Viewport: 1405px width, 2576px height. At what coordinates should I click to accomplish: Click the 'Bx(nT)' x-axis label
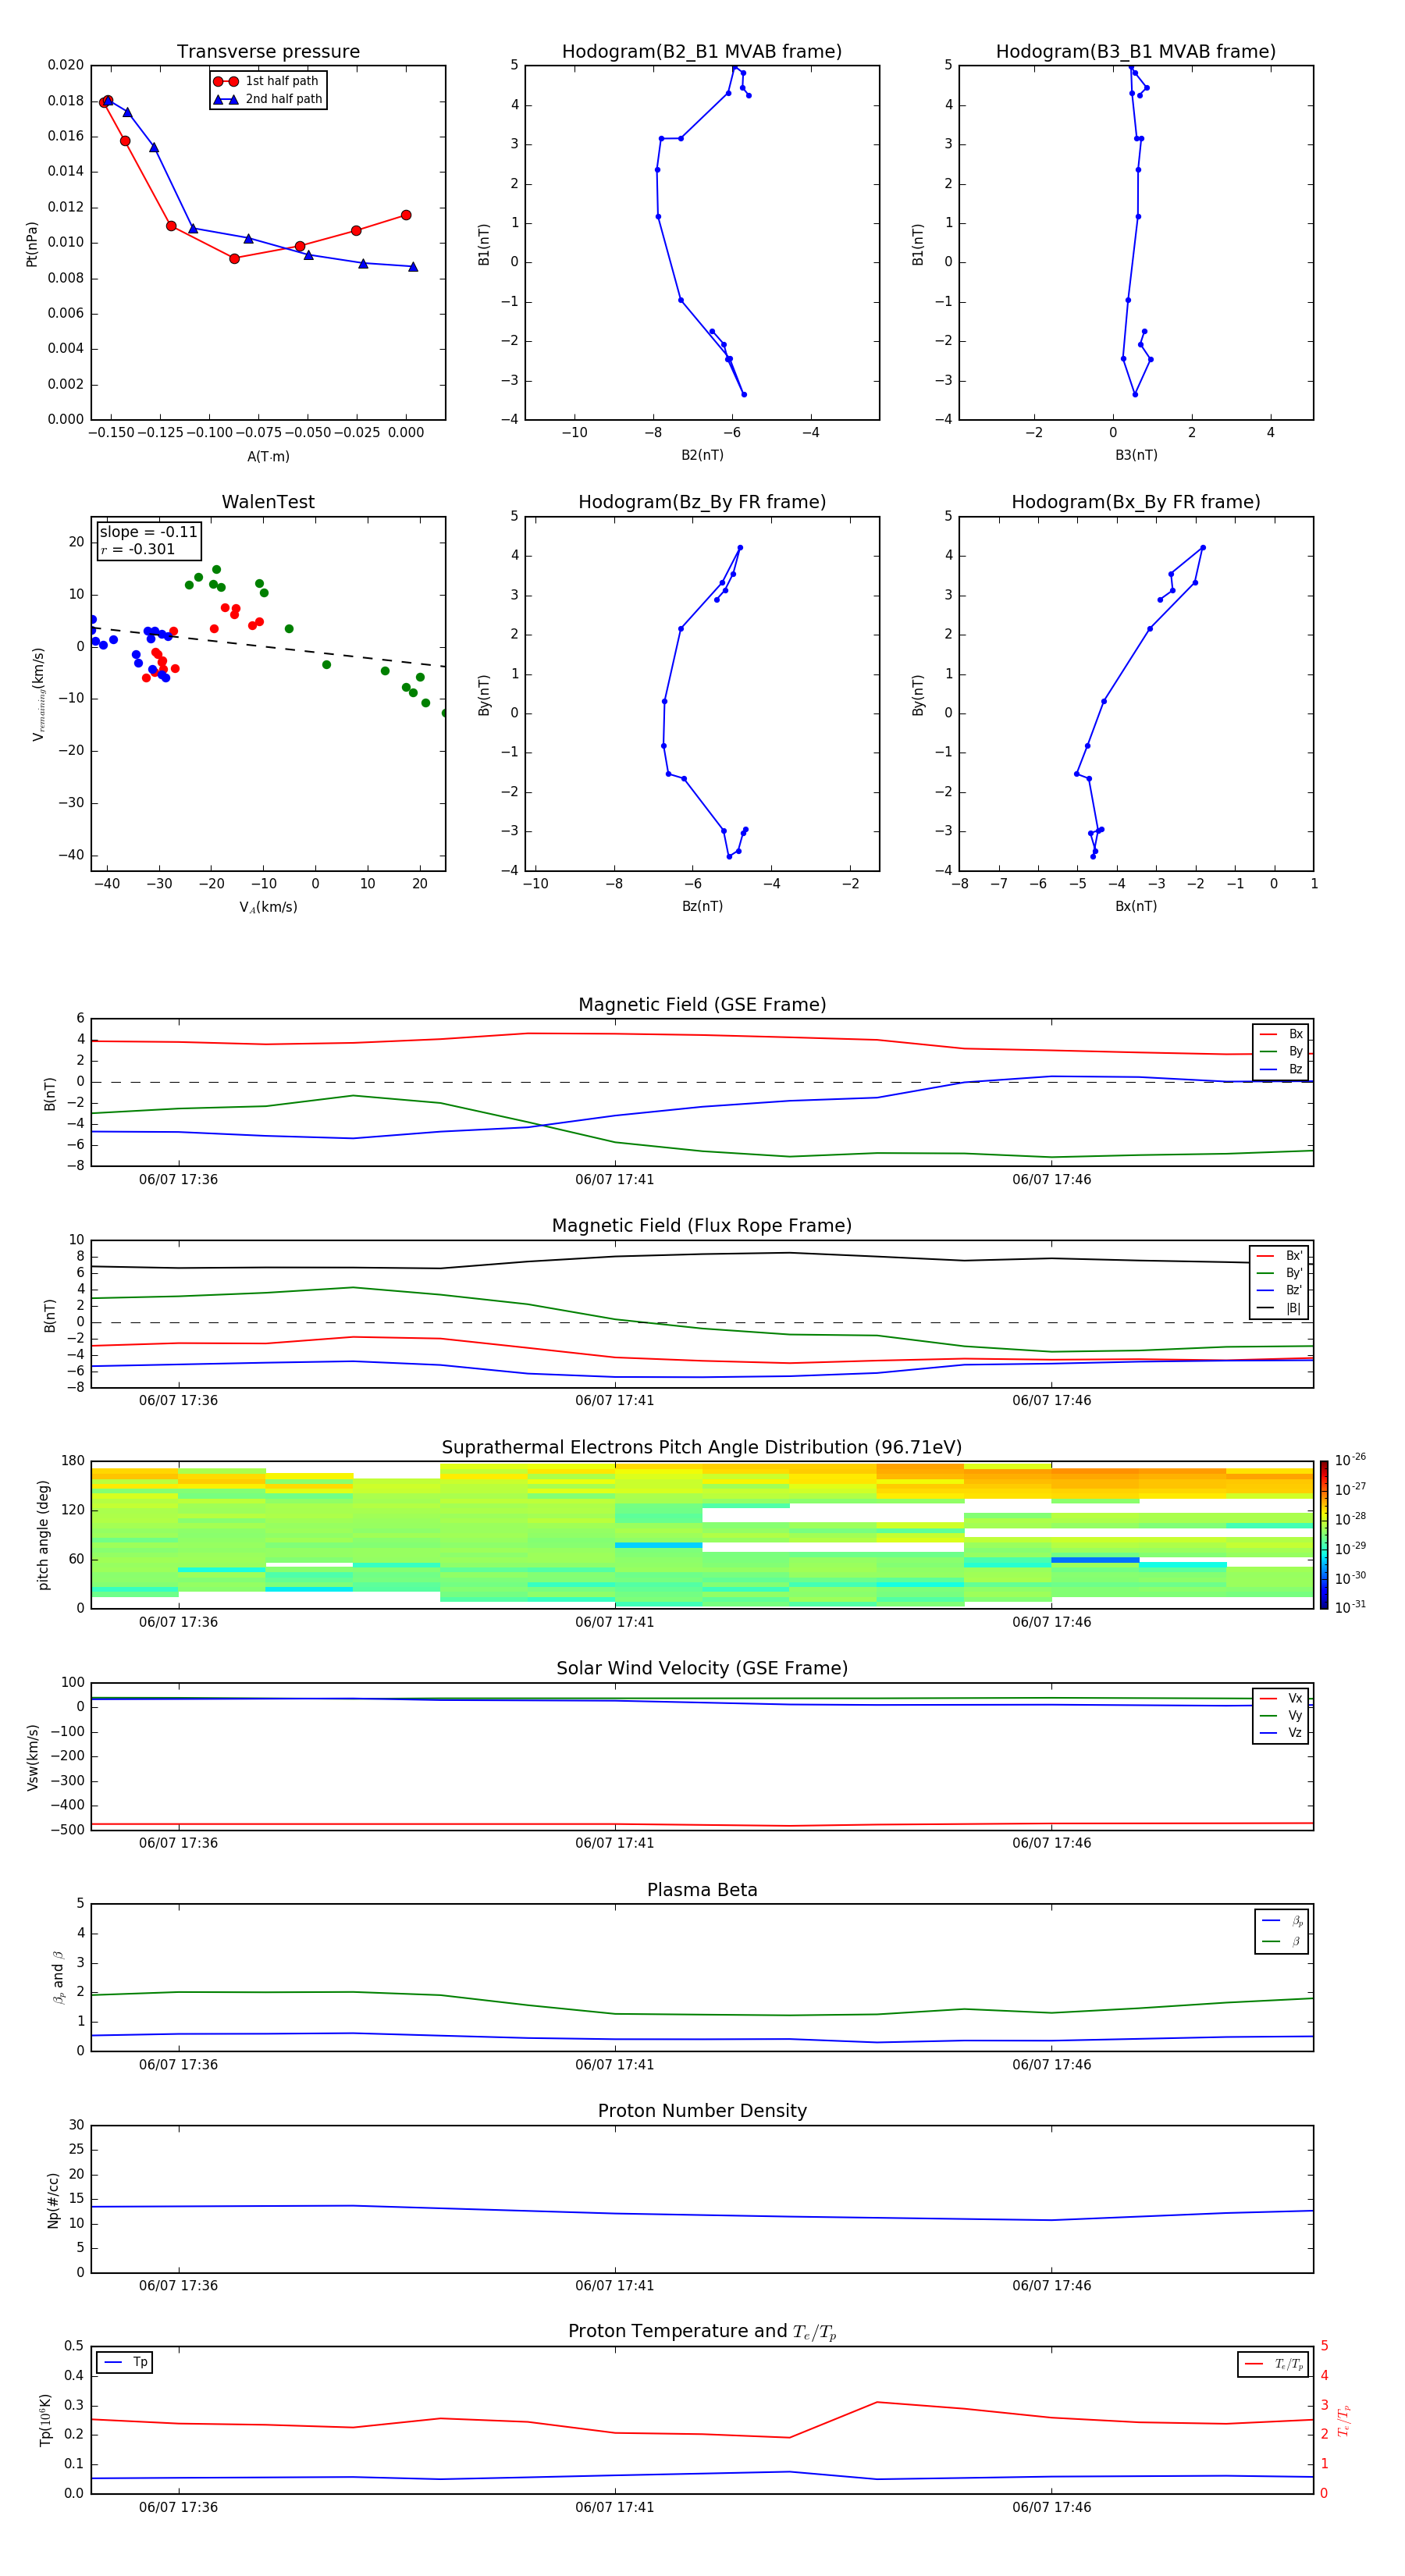pos(1136,906)
